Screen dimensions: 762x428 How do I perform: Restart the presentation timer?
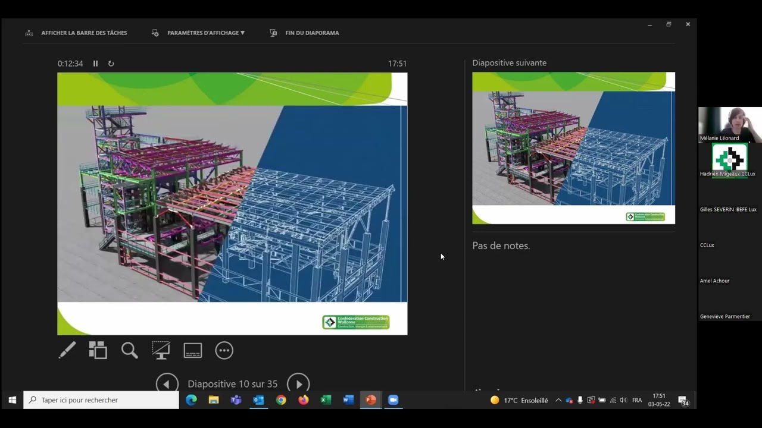point(111,64)
